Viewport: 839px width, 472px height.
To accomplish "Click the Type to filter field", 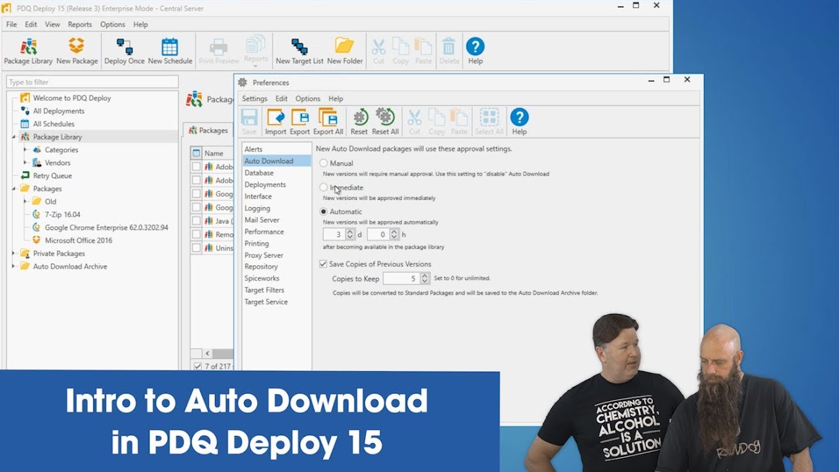I will coord(92,82).
